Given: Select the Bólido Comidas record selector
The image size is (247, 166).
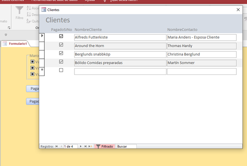Looking at the screenshot, I should coord(42,63).
